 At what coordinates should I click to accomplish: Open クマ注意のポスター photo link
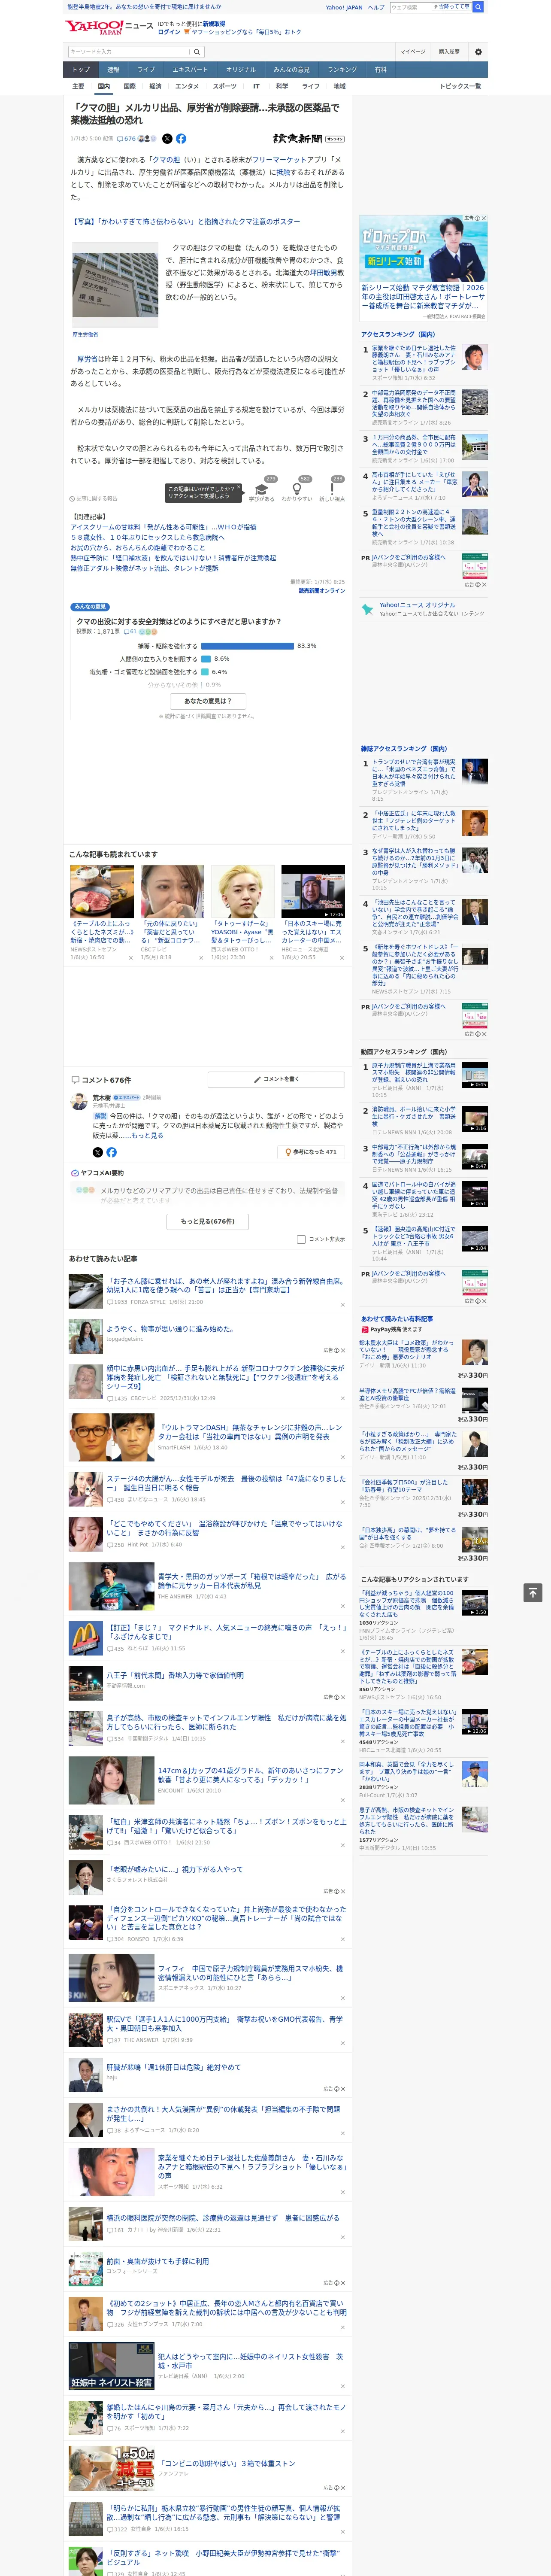(x=185, y=222)
